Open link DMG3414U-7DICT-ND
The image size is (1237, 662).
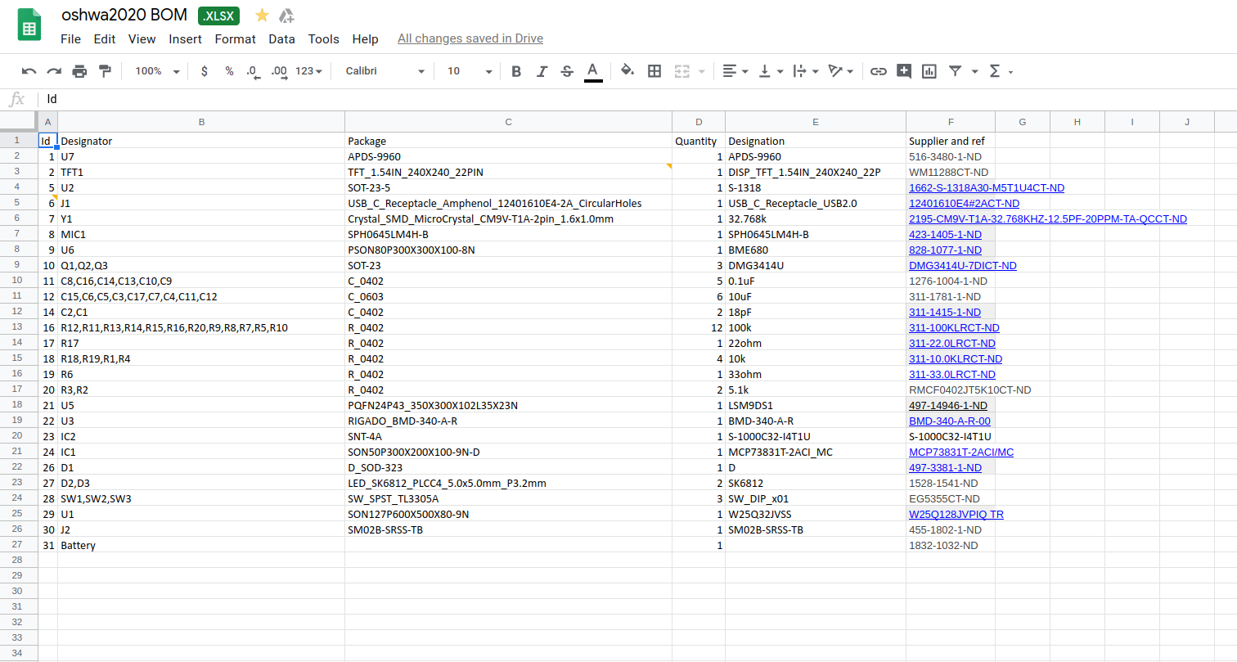pyautogui.click(x=963, y=266)
